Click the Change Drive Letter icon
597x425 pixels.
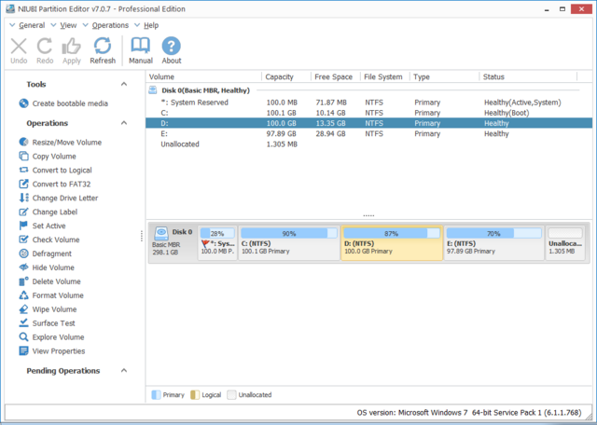[x=23, y=198]
